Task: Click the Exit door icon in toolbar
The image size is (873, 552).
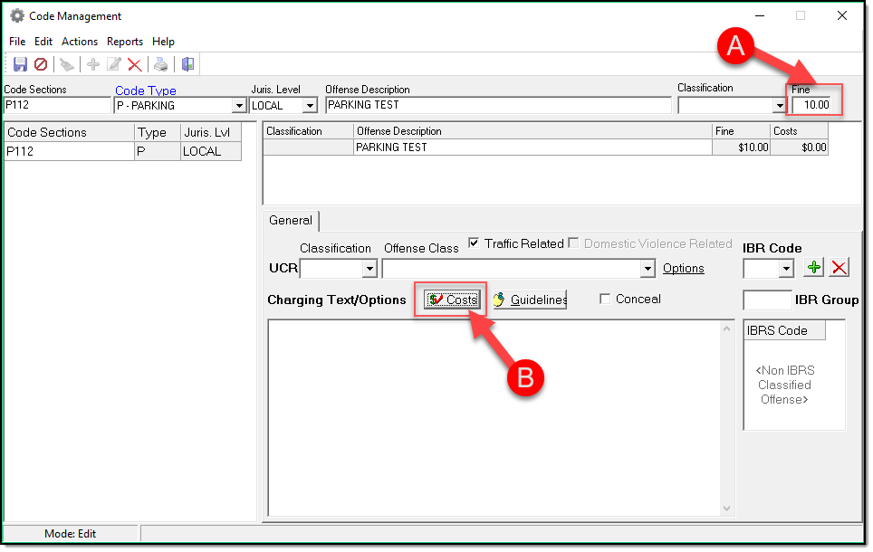Action: pyautogui.click(x=187, y=64)
